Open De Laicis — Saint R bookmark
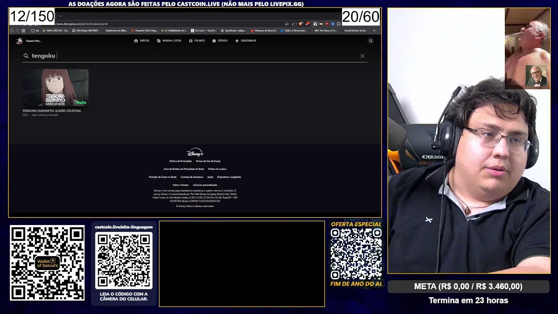This screenshot has width=558, height=314. coord(203,31)
